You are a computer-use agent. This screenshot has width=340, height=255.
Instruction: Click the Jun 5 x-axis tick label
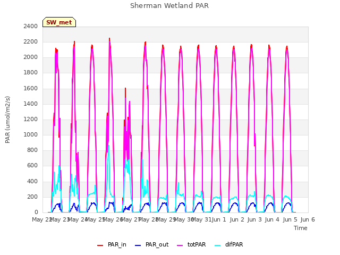click(x=290, y=219)
